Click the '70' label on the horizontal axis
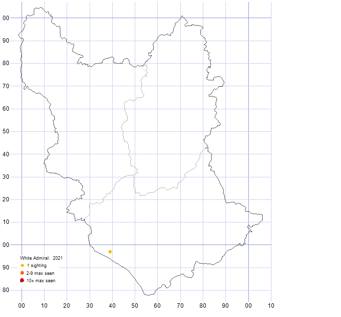Image resolution: width=341 pixels, height=317 pixels. (180, 305)
